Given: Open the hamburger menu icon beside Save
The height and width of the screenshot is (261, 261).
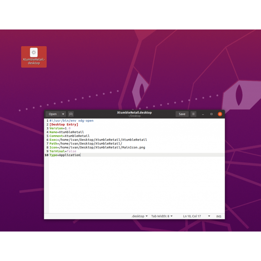Looking at the screenshot, I should 193,114.
